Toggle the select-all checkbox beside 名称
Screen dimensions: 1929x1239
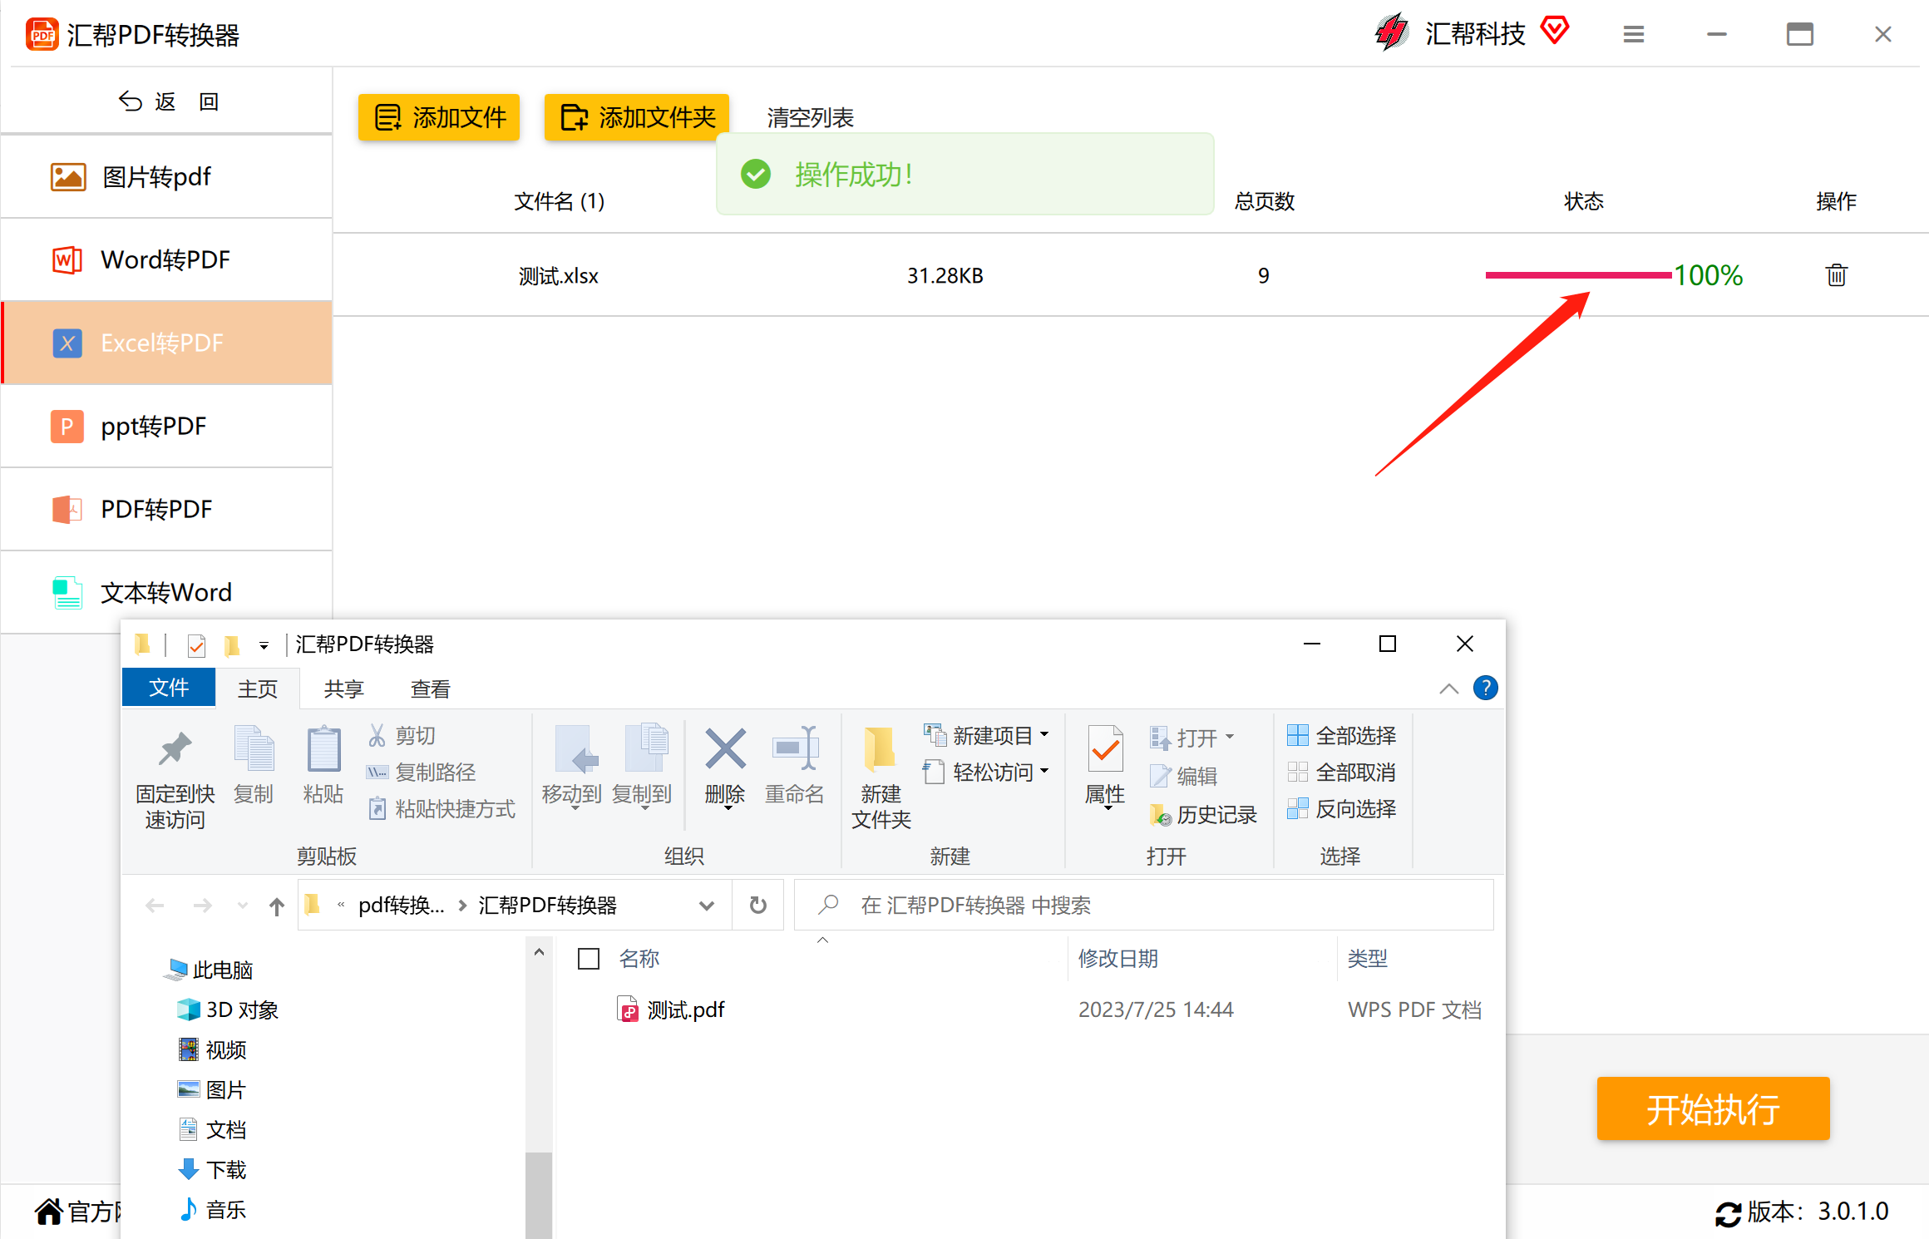coord(589,959)
